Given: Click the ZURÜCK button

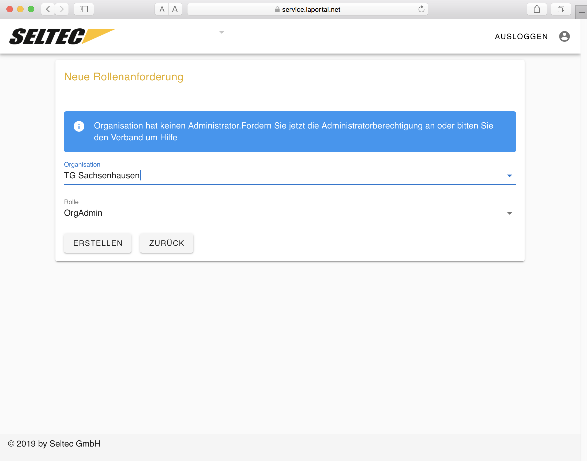Looking at the screenshot, I should (x=167, y=243).
